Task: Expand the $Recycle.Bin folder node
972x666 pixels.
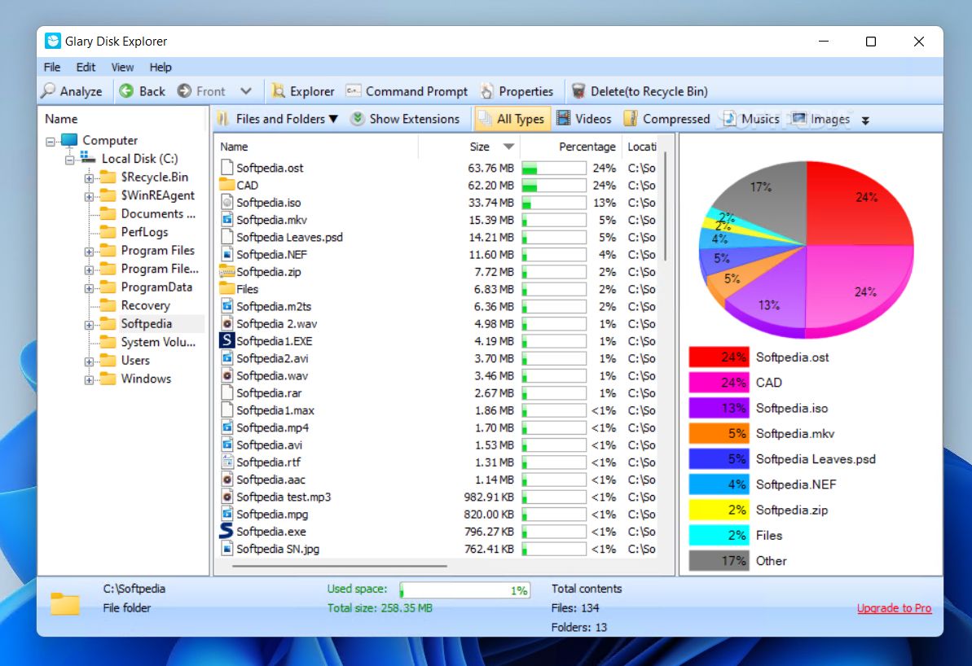Action: [89, 178]
